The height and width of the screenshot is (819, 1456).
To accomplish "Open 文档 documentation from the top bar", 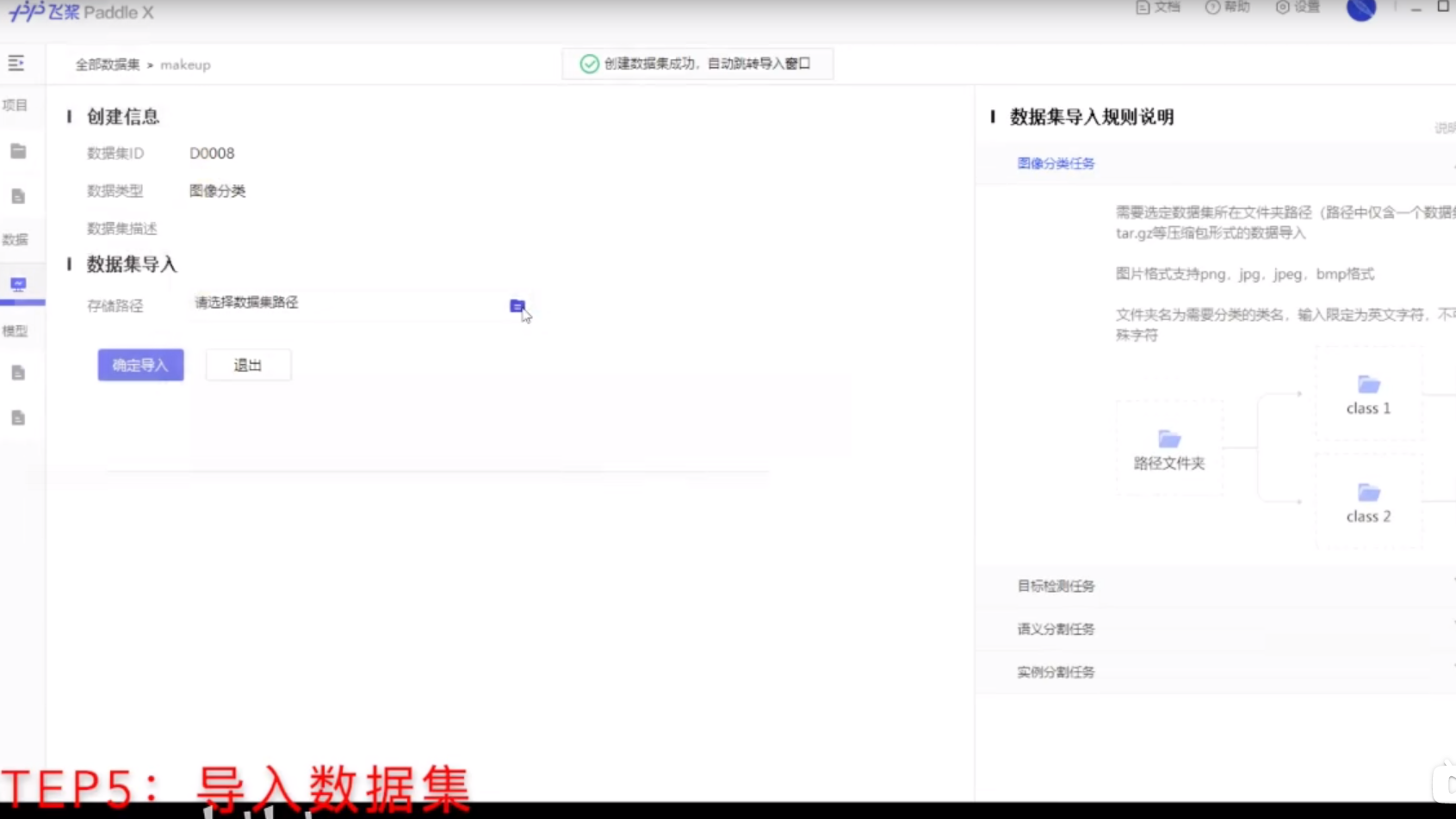I will click(x=1158, y=7).
